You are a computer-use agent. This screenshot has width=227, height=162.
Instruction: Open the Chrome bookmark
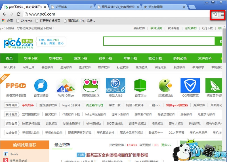24,21
